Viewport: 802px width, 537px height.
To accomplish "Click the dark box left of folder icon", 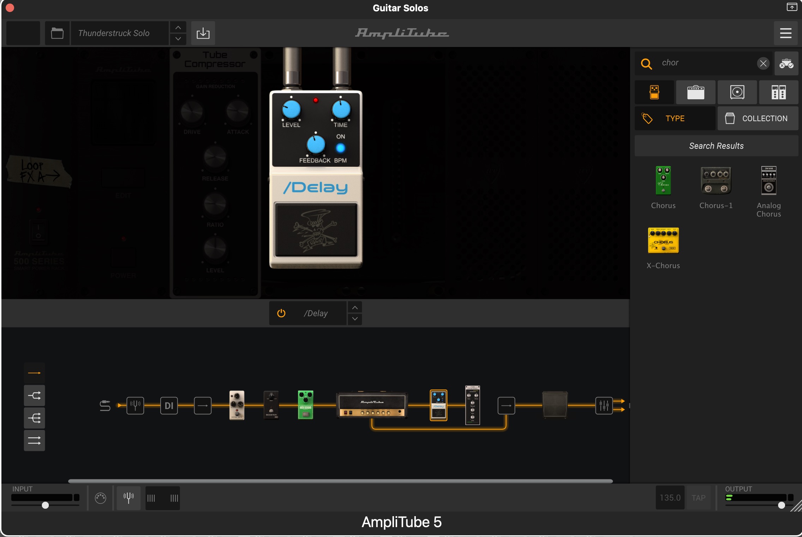I will click(23, 33).
